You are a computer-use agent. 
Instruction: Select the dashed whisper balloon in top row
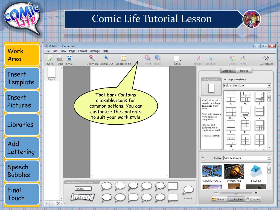pos(120,186)
